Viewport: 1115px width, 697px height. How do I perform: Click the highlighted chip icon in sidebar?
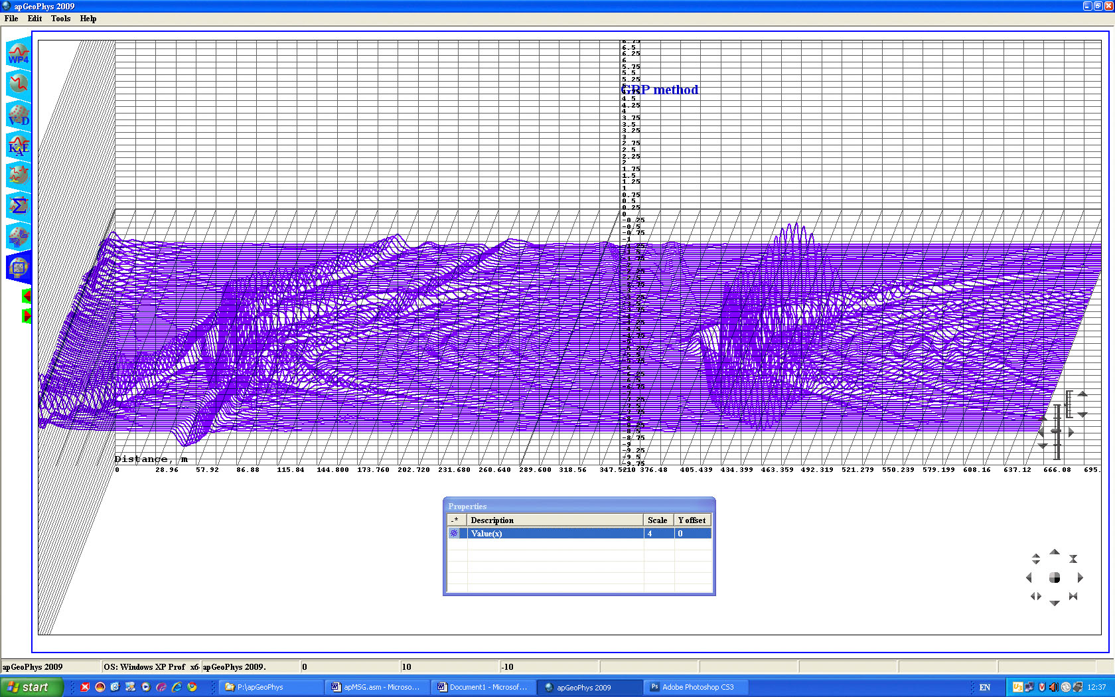(19, 268)
